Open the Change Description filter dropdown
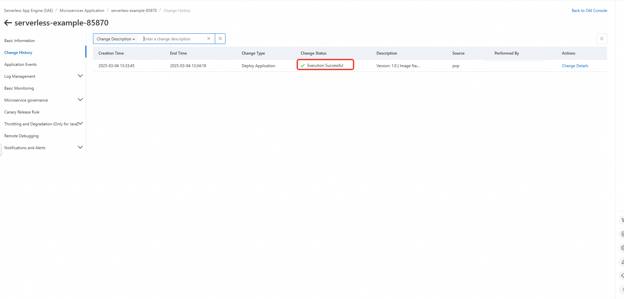The image size is (624, 299). pyautogui.click(x=116, y=39)
